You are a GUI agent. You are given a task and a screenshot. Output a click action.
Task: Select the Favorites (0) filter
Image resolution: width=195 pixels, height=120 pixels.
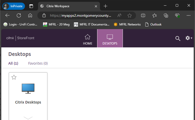[x=38, y=63]
